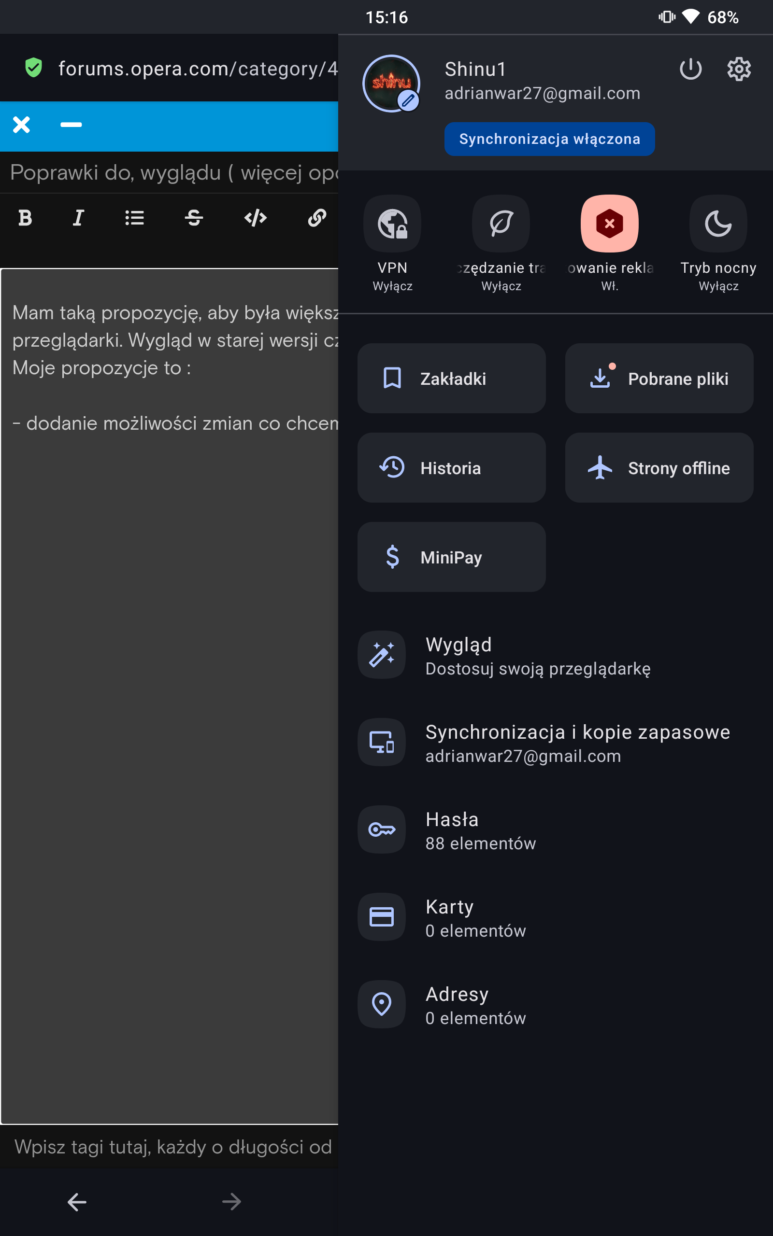Image resolution: width=773 pixels, height=1236 pixels.
Task: Open Synchronizacja i kopie zapasowe
Action: click(556, 743)
